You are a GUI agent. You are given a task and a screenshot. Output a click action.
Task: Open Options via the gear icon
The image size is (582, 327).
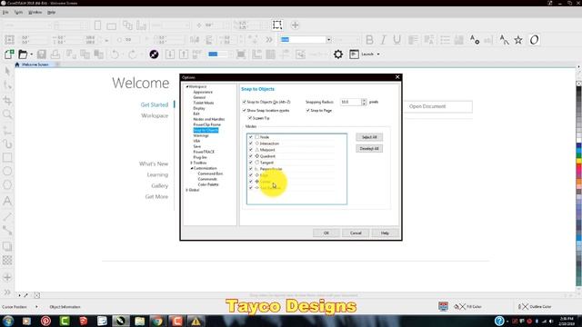tap(337, 54)
